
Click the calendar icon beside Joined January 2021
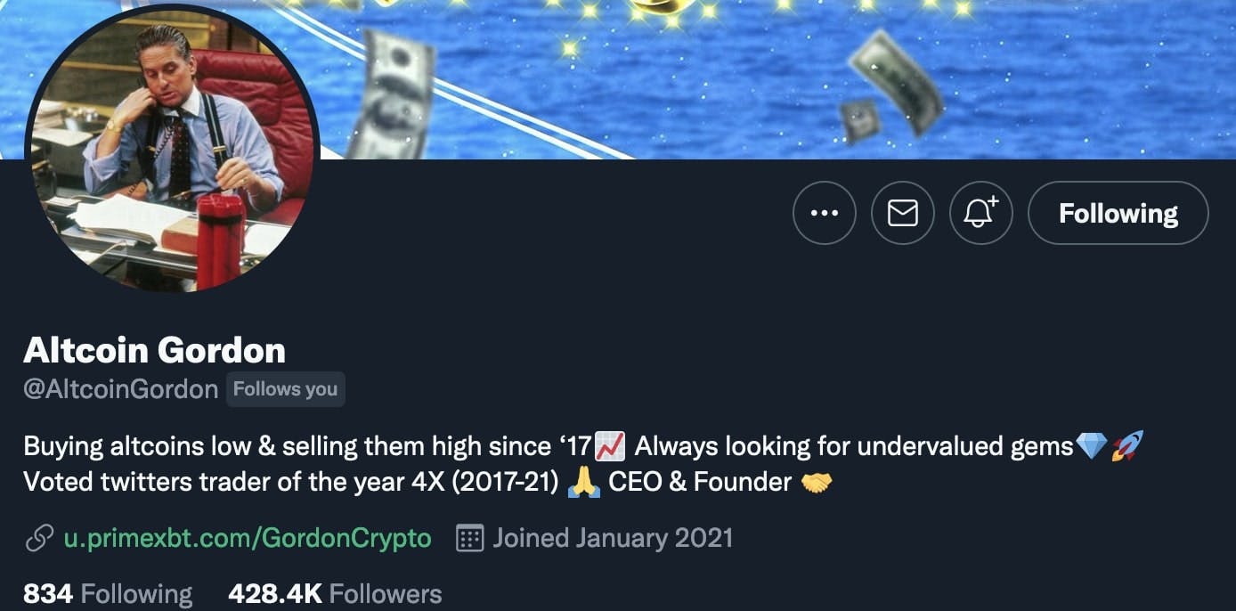point(469,537)
